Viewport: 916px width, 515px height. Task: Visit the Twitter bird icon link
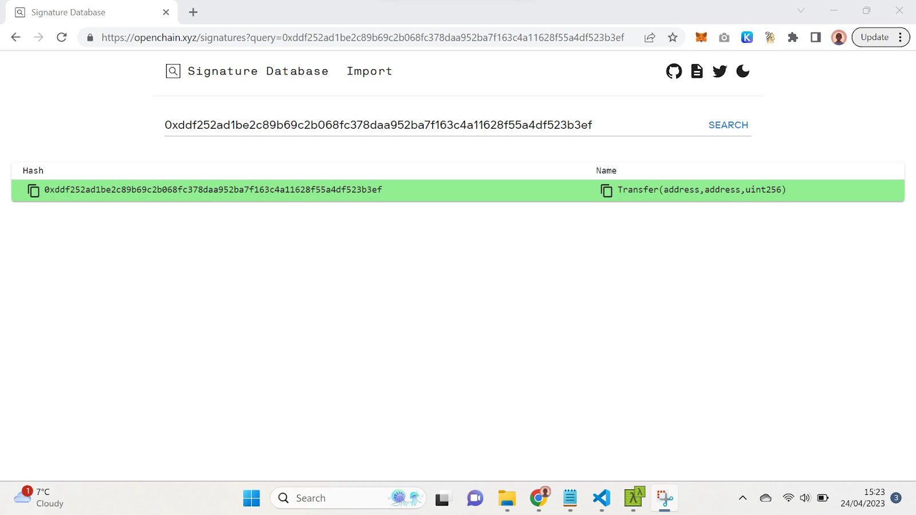click(x=720, y=71)
